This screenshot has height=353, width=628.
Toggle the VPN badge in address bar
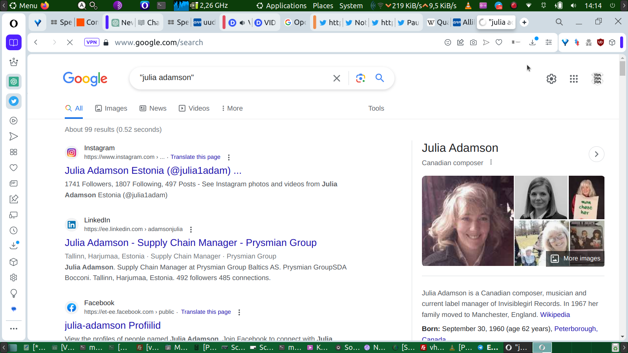click(x=92, y=42)
